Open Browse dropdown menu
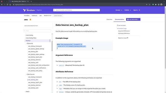 point(119,10)
